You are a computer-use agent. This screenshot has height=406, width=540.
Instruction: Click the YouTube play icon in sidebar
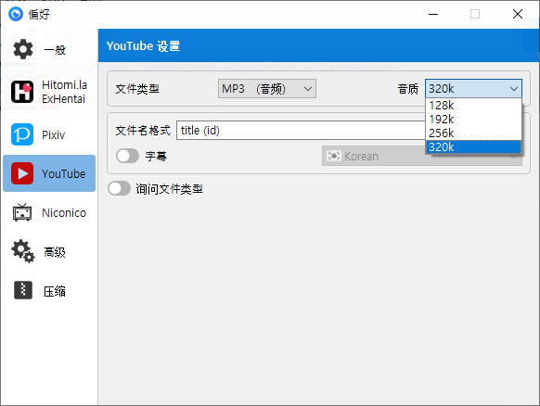point(22,173)
